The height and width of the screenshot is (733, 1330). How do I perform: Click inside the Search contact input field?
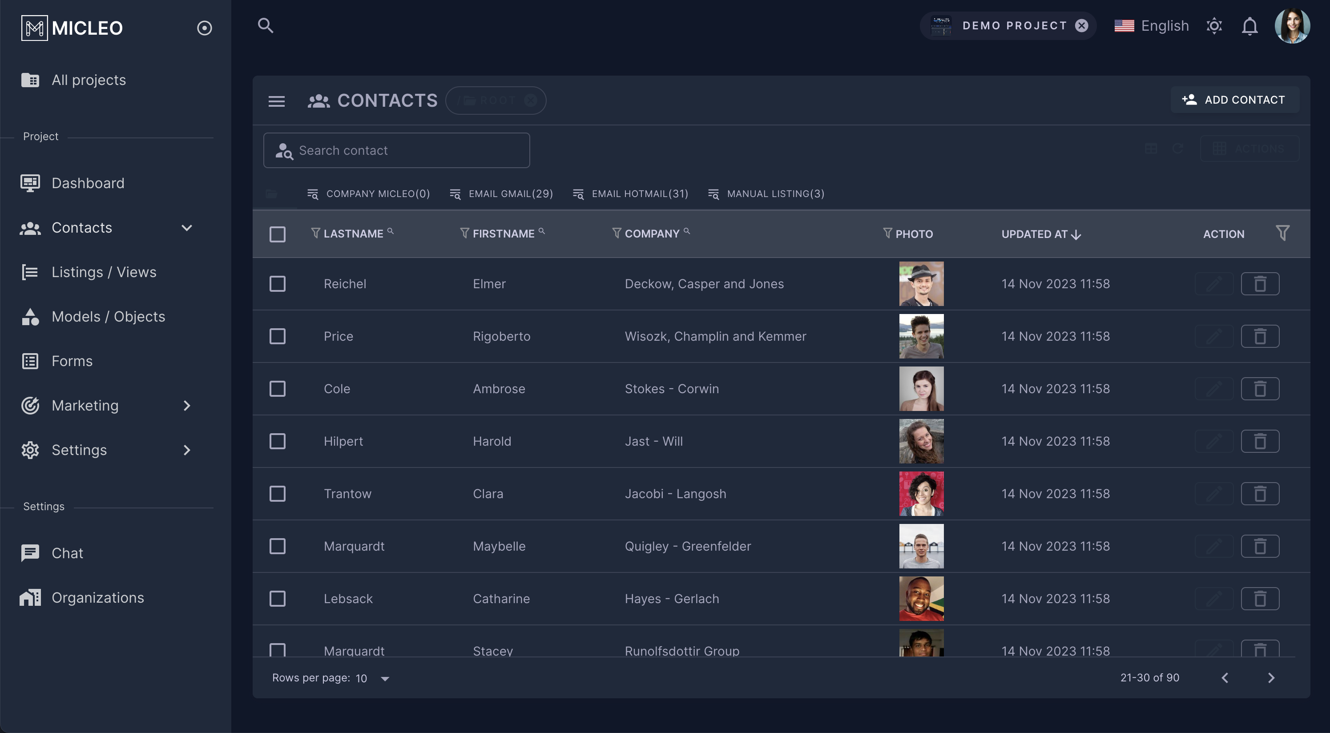408,150
